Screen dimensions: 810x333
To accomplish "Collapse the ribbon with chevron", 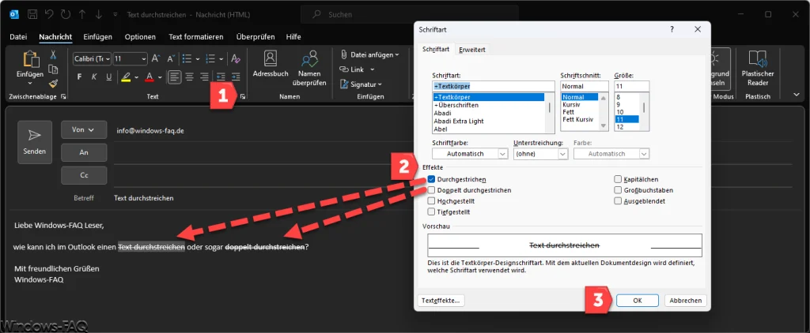I will (797, 95).
